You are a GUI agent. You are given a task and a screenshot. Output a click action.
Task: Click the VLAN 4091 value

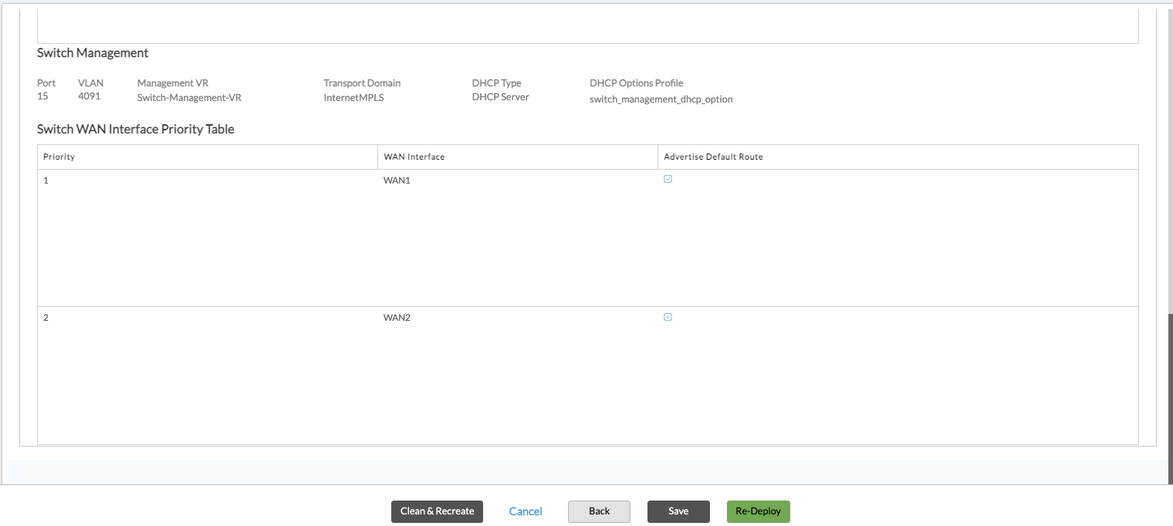coord(89,96)
